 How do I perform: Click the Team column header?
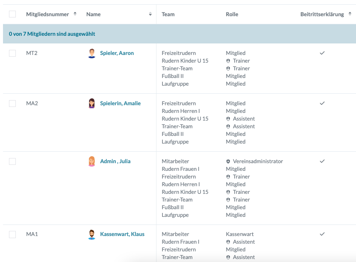(x=168, y=14)
